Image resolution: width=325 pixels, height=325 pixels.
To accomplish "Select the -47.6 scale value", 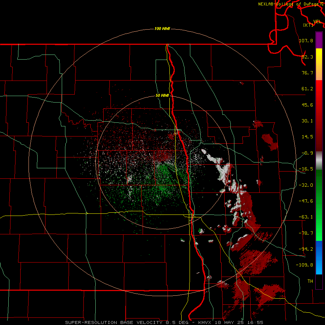I will coord(306,201).
